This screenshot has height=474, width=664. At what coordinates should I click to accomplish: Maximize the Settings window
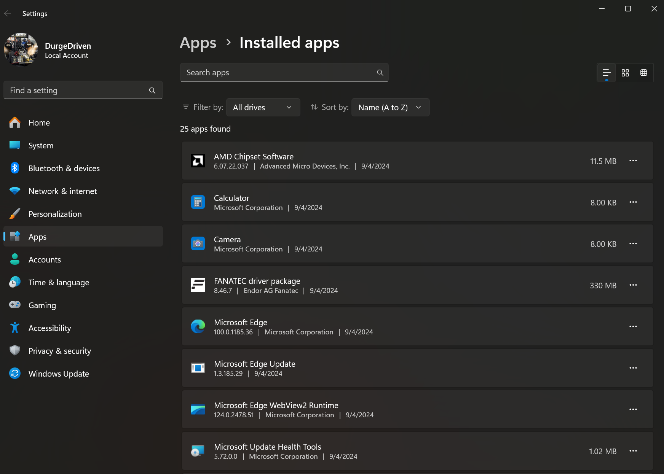628,9
